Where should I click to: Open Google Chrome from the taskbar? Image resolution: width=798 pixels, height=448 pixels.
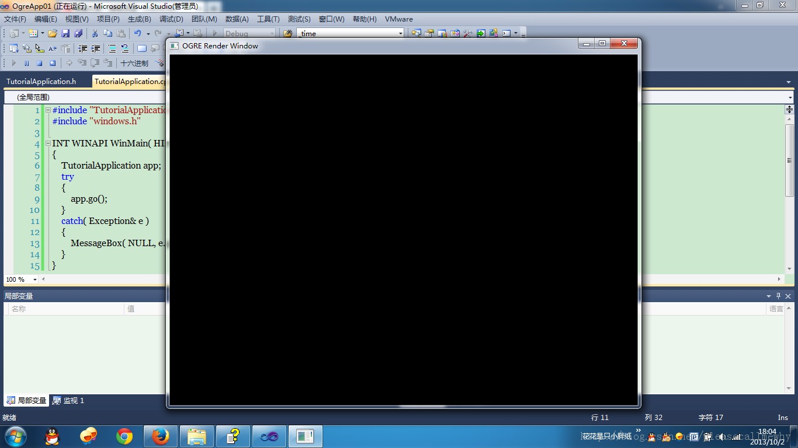click(124, 436)
